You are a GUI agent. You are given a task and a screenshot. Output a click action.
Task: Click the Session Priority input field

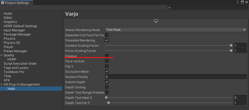(x=176, y=77)
